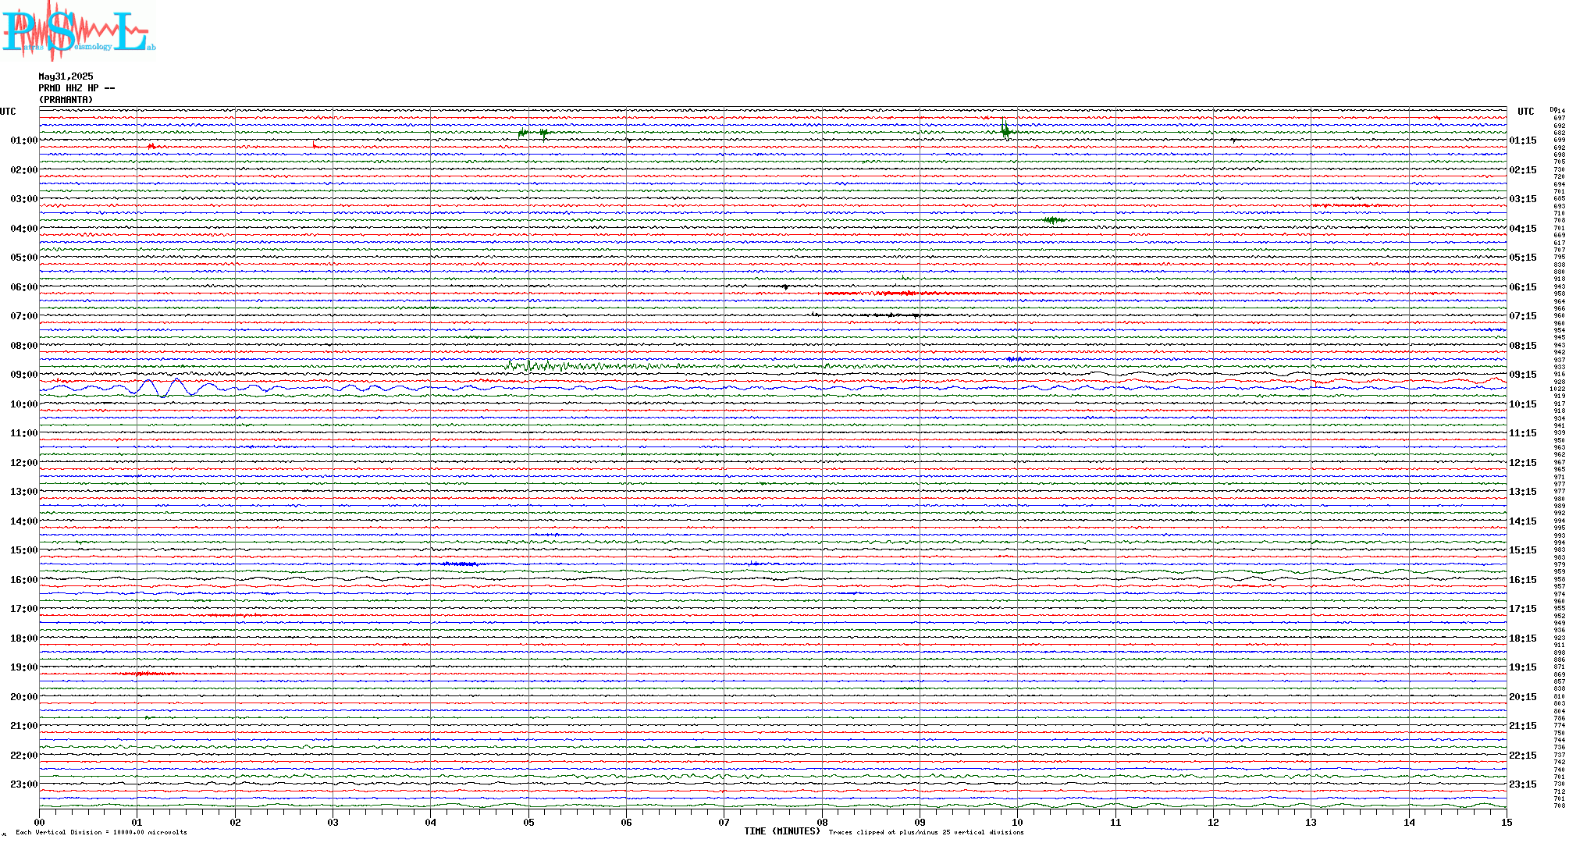Click minute tick label 15 on time axis

1507,823
